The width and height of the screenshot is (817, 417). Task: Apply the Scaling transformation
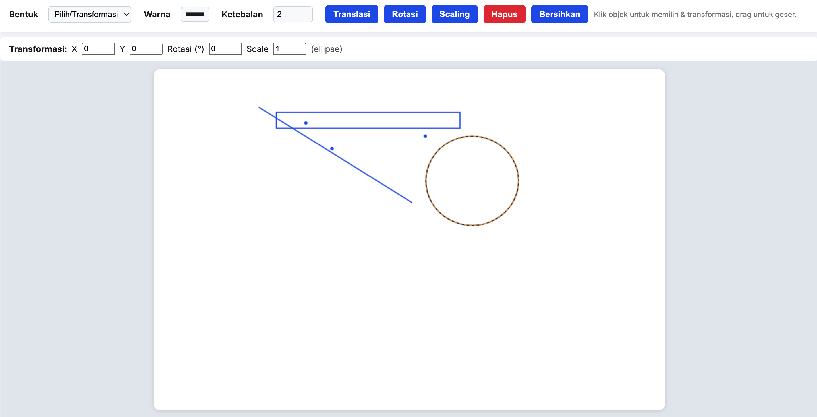[455, 14]
